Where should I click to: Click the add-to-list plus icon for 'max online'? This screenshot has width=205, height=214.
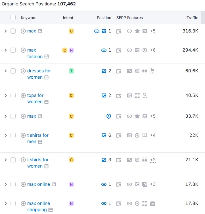pos(23,184)
